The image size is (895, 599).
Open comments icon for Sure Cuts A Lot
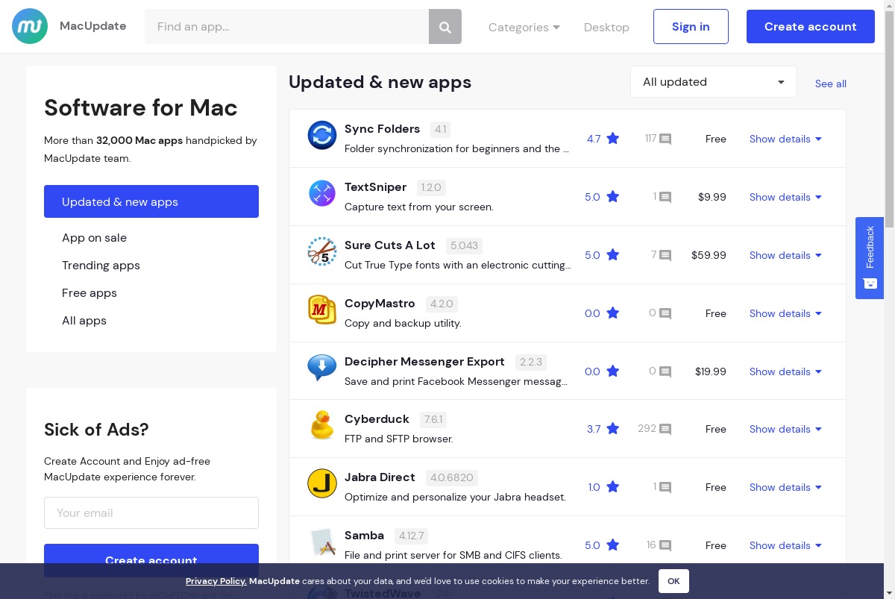pyautogui.click(x=665, y=256)
